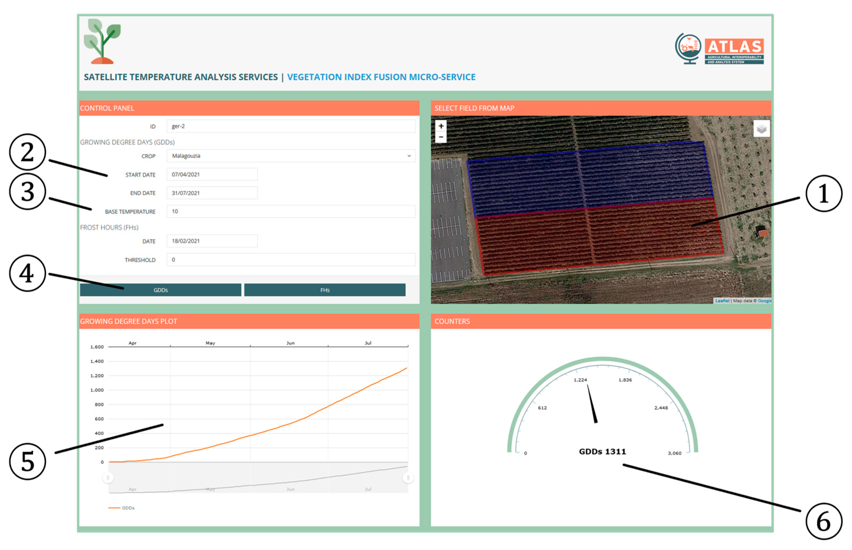
Task: Click the left range handle of the plot
Action: (108, 477)
